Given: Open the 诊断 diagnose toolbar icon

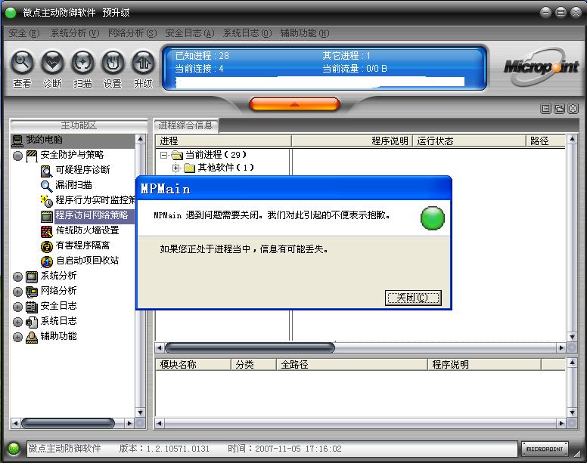Looking at the screenshot, I should click(52, 62).
